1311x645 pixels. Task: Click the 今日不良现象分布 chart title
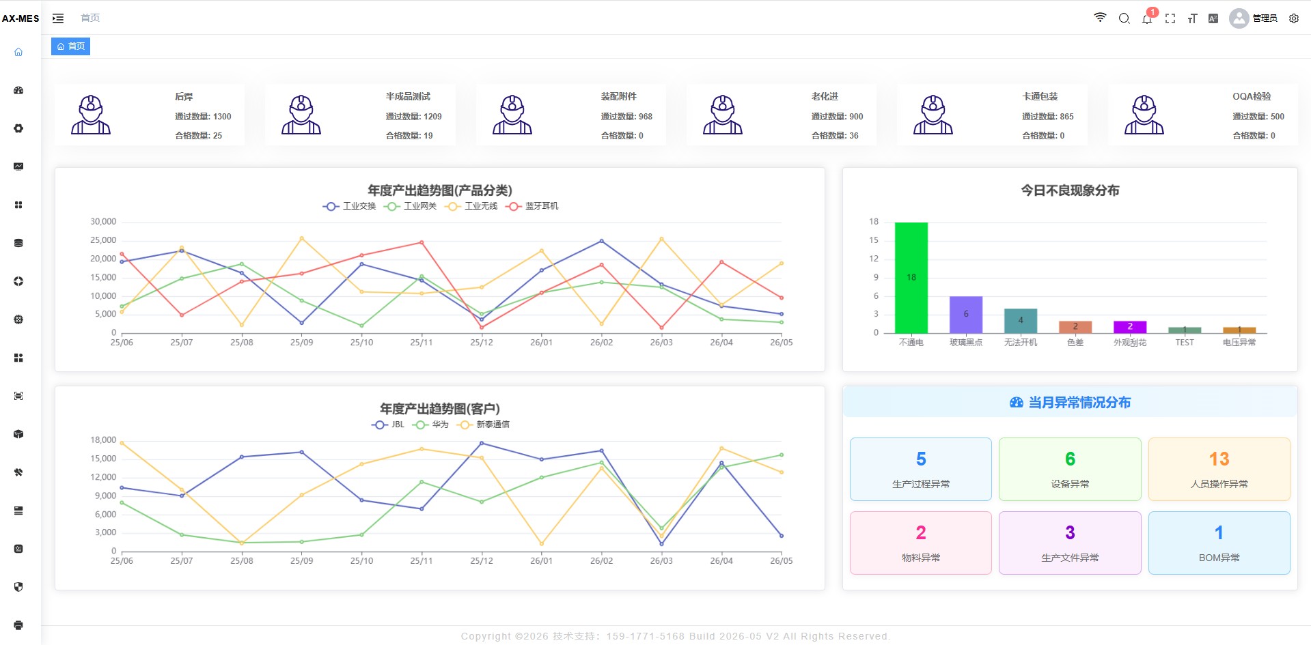(1070, 190)
